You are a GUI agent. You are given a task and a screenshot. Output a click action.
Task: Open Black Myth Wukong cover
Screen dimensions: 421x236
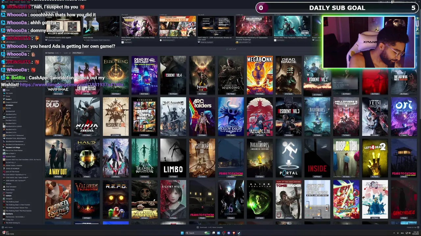click(x=231, y=75)
